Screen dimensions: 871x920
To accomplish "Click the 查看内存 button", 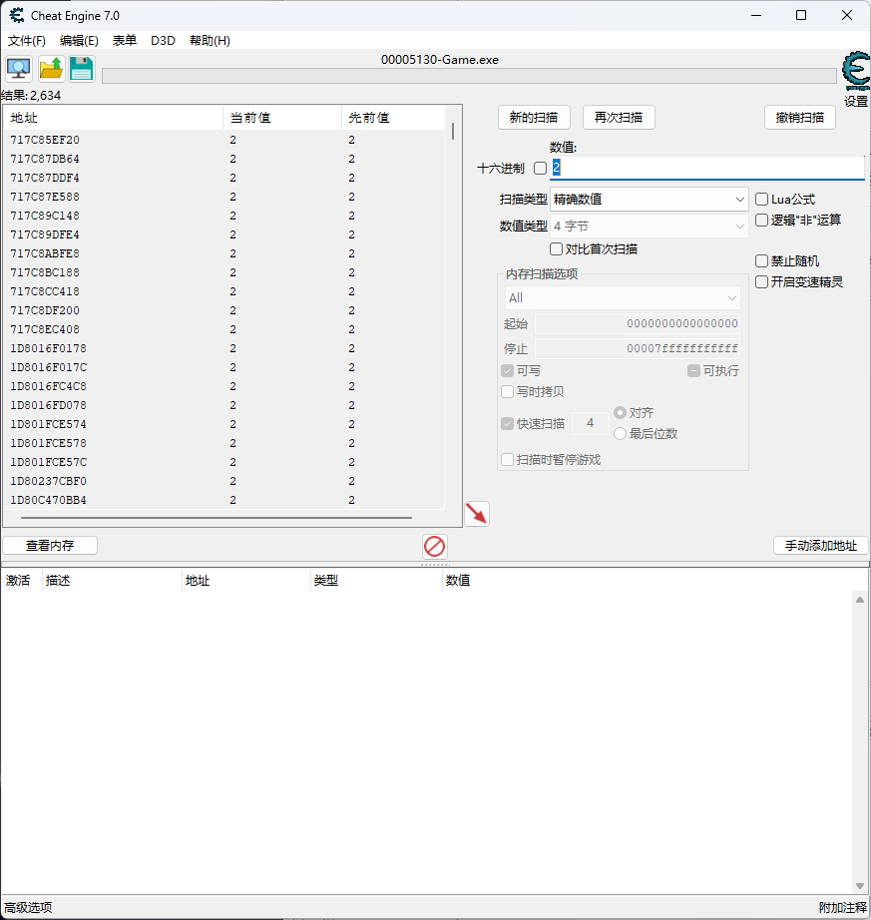I will coord(50,546).
